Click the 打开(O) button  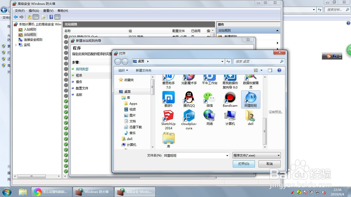[244, 164]
